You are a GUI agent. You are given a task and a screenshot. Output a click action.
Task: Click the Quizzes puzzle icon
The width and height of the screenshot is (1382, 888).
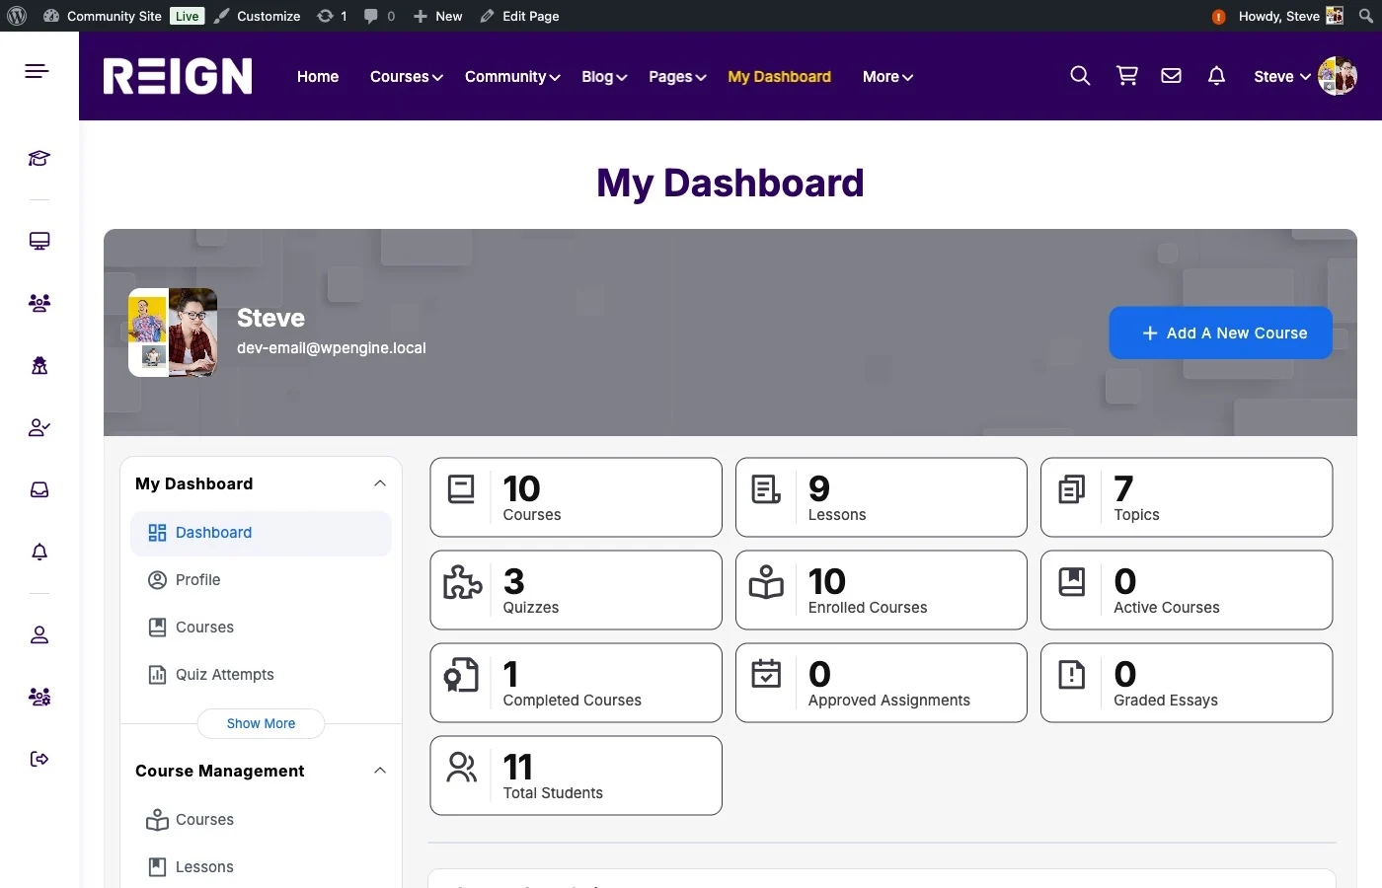click(462, 582)
